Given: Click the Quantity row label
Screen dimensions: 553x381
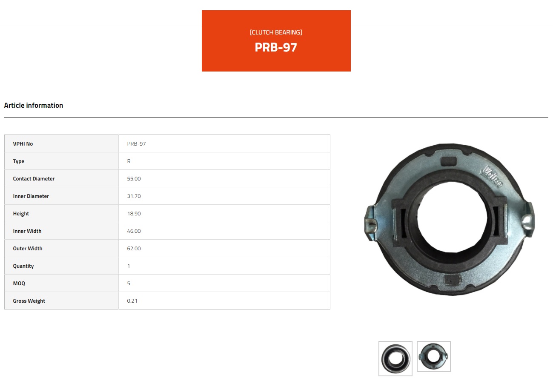Looking at the screenshot, I should [x=23, y=266].
